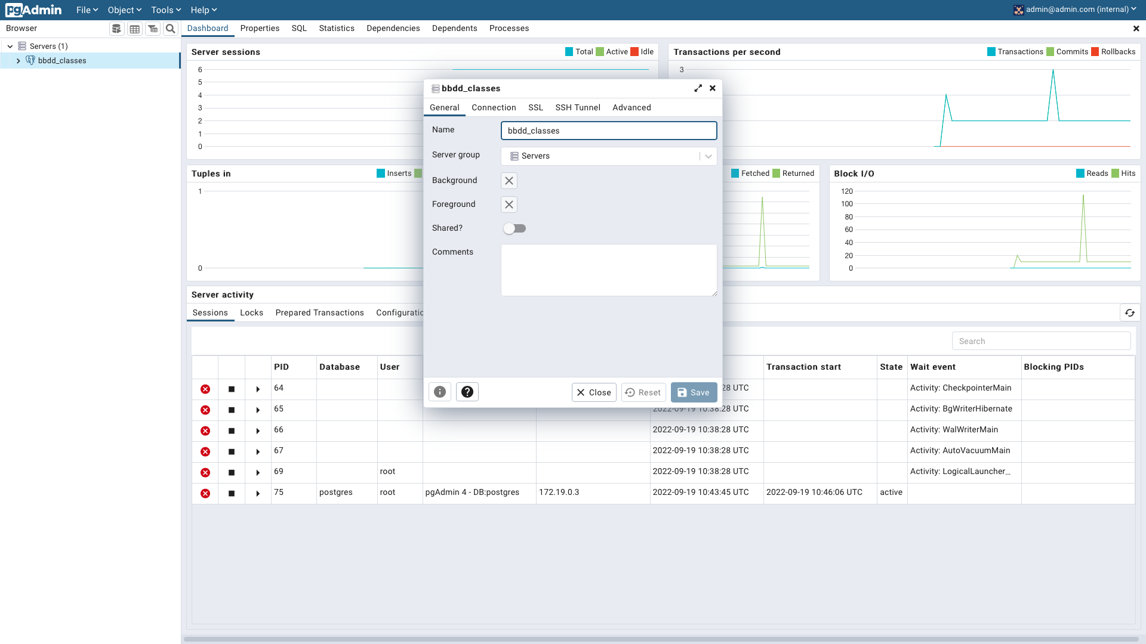Collapse the Servers (1) tree group
The height and width of the screenshot is (644, 1146).
(x=10, y=47)
